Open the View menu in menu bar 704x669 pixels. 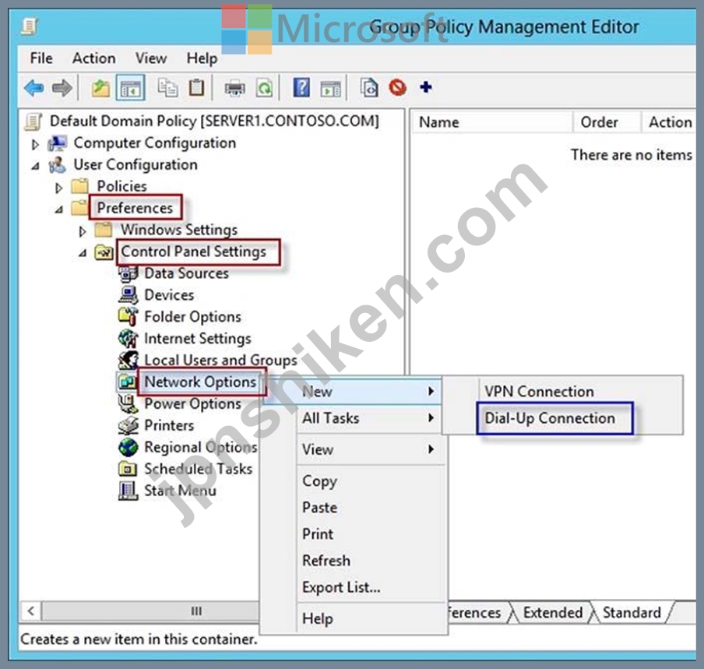coord(151,58)
